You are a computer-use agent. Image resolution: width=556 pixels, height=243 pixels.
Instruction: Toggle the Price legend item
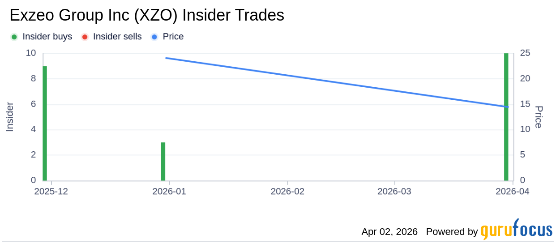(173, 37)
